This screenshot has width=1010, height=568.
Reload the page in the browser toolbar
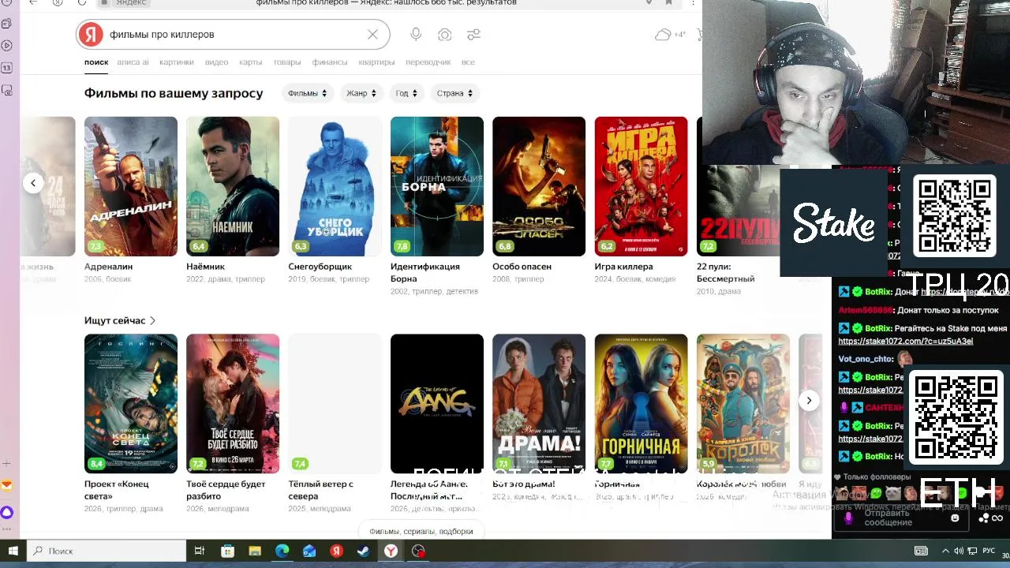[82, 2]
